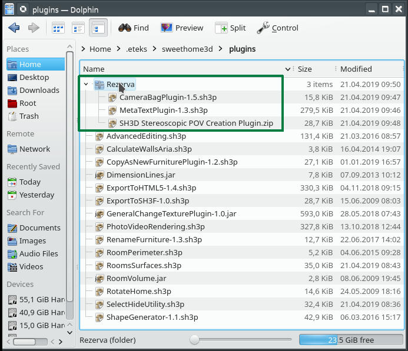Select RotateHome.sh3p file
408x351 pixels.
[x=139, y=291]
